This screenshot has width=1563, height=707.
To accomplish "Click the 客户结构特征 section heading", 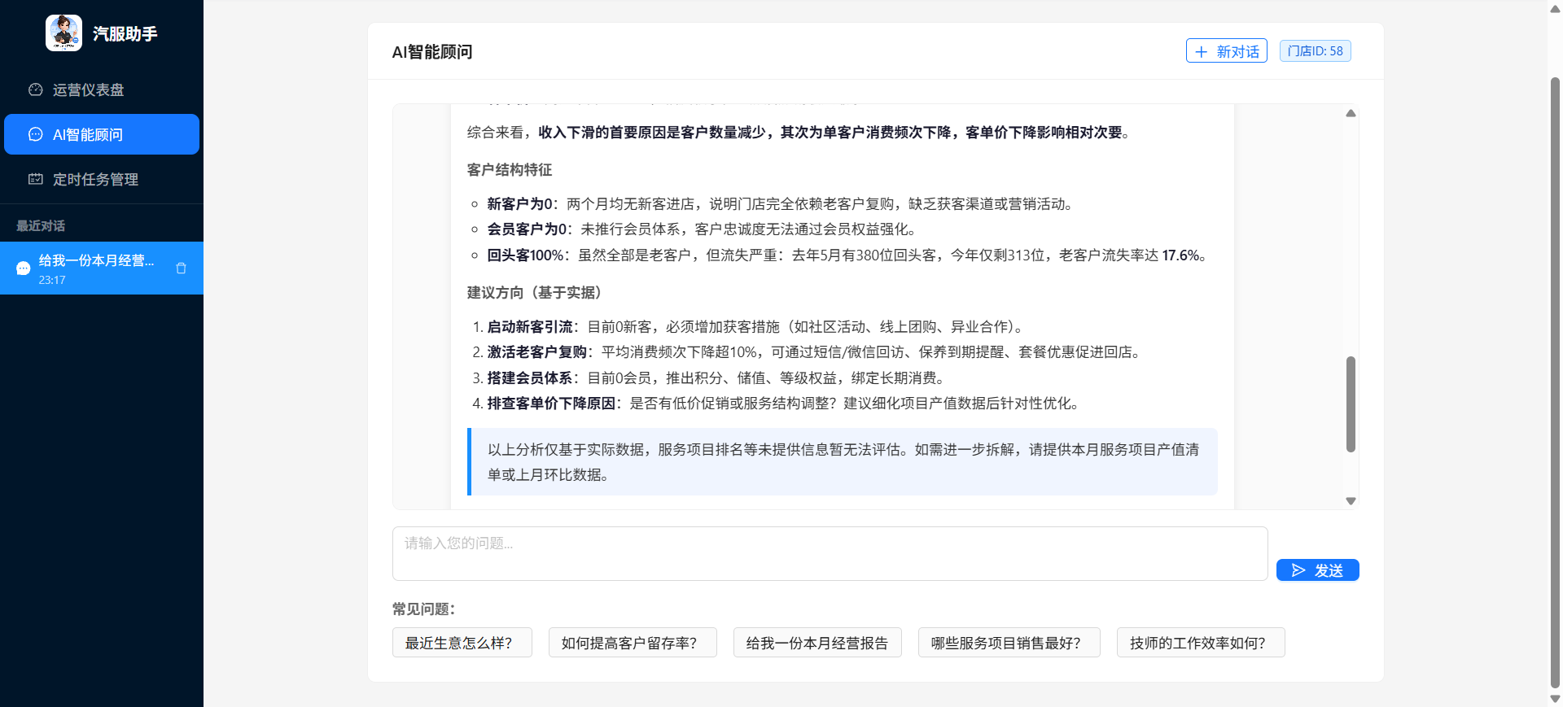I will point(510,169).
